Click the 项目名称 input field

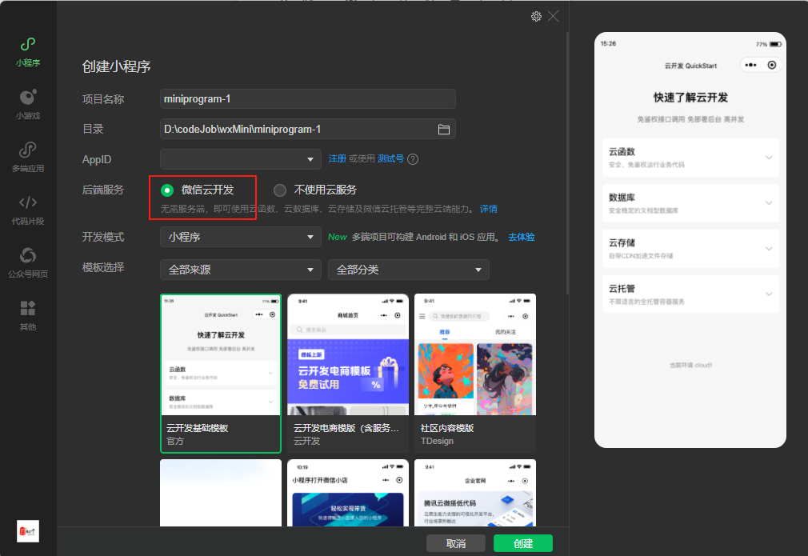(x=308, y=98)
